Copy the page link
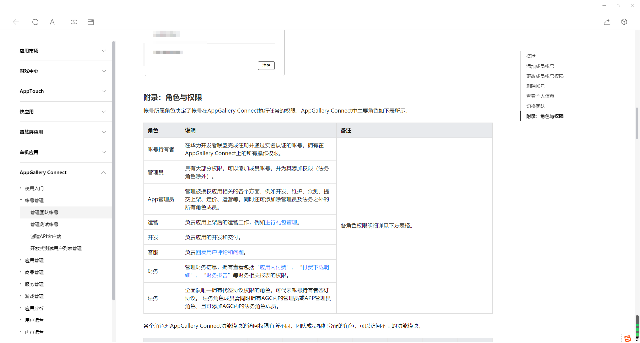The width and height of the screenshot is (640, 343). click(x=74, y=22)
